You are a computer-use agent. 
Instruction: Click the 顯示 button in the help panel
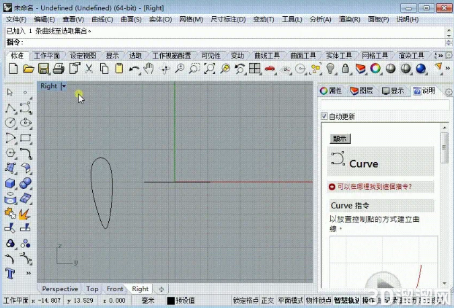pyautogui.click(x=340, y=139)
